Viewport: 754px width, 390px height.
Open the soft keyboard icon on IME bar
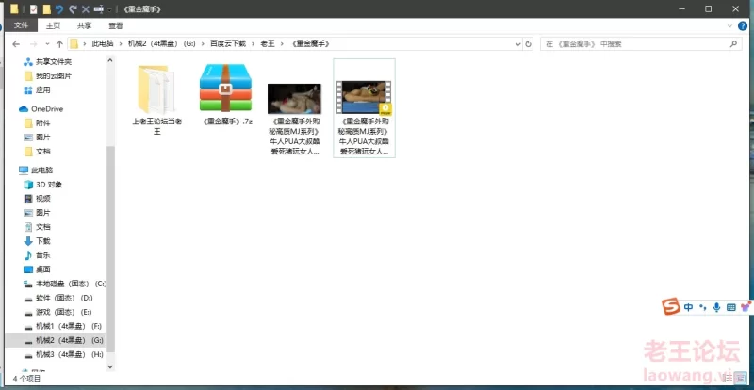[731, 307]
